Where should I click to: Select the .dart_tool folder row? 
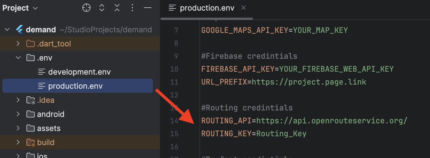80,44
